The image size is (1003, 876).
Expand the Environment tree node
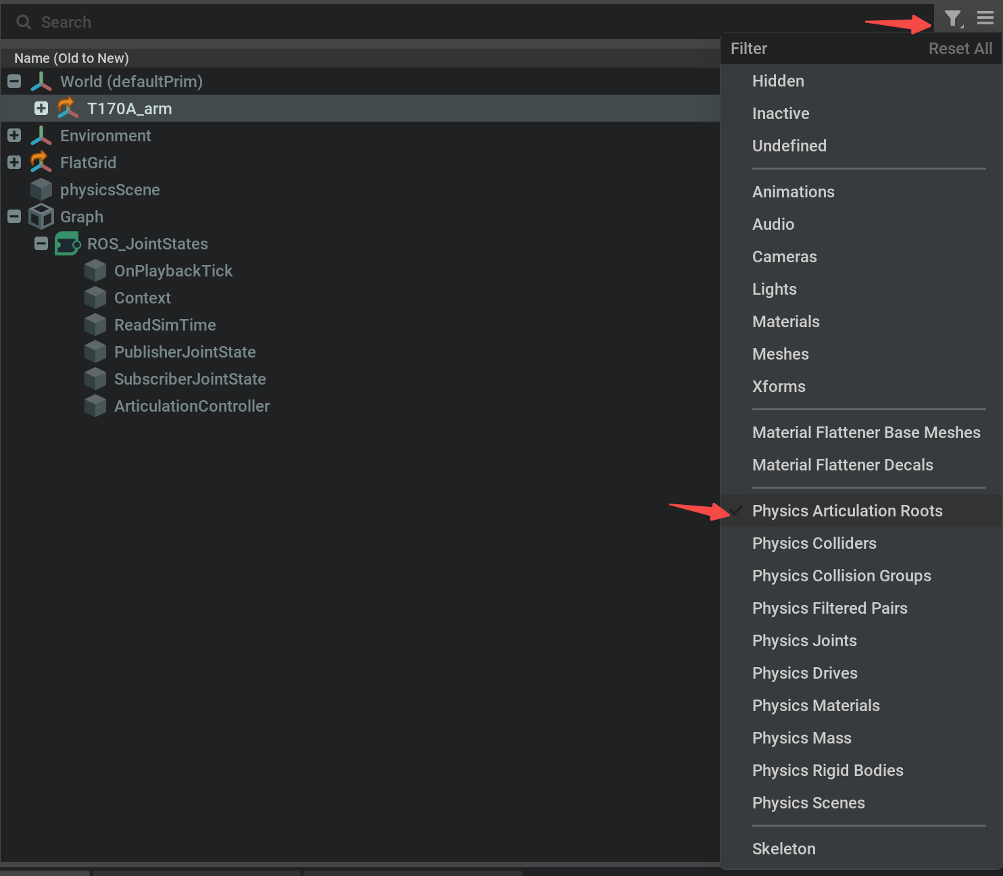[14, 135]
